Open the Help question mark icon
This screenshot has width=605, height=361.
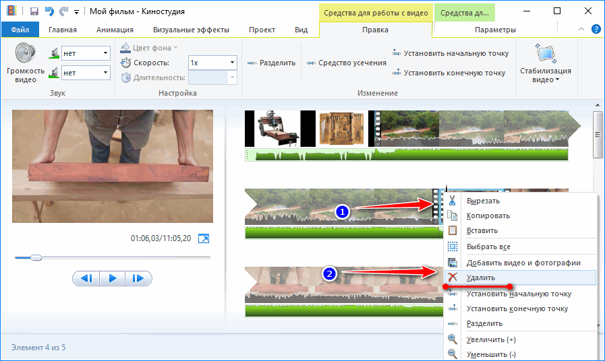coord(596,30)
